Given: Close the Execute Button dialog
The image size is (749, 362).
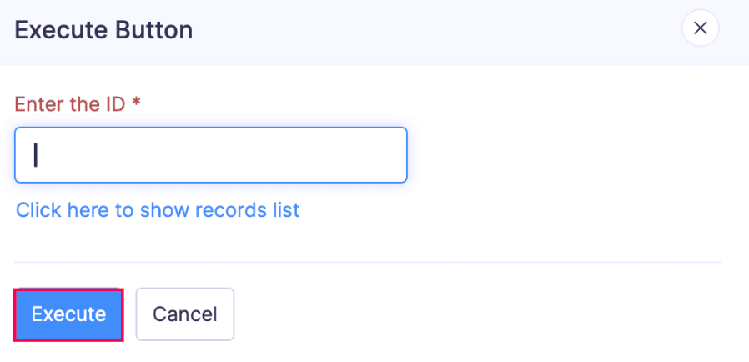Looking at the screenshot, I should click(701, 29).
